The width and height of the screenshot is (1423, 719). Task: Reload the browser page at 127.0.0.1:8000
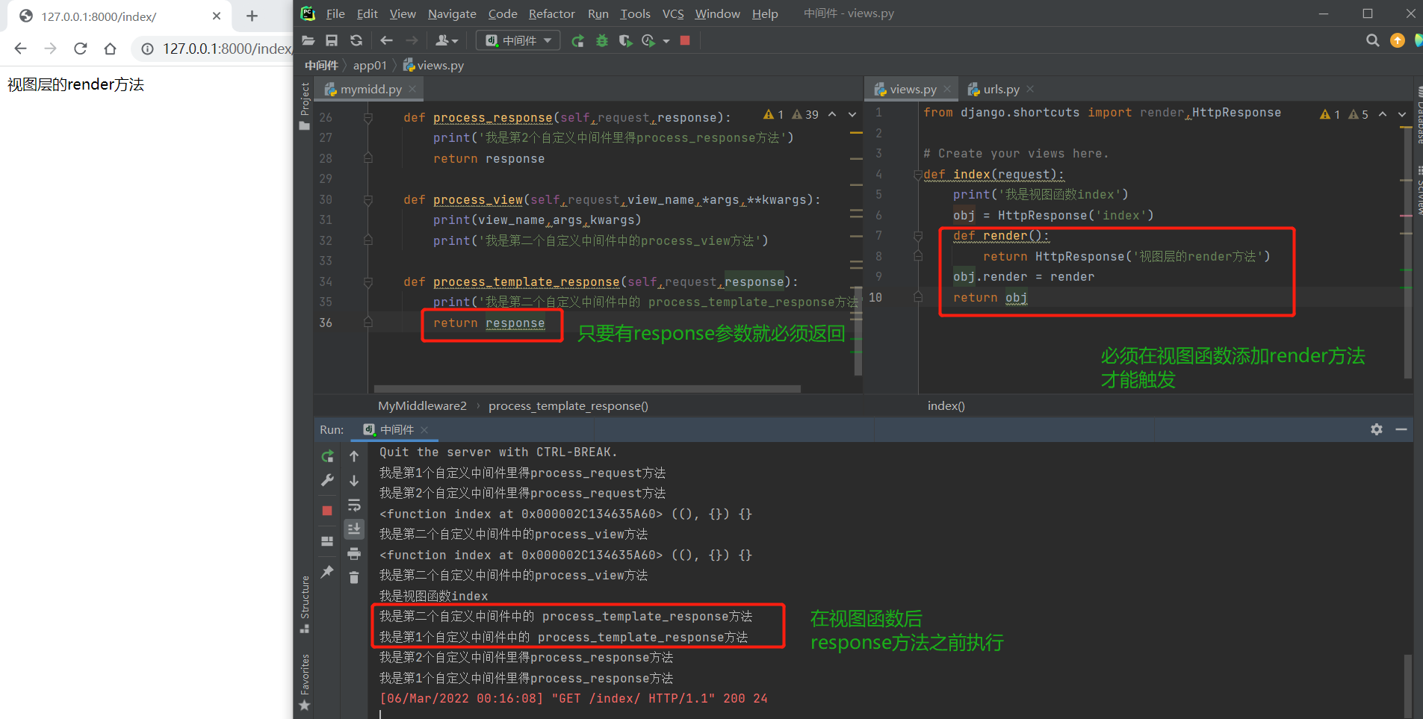coord(81,49)
